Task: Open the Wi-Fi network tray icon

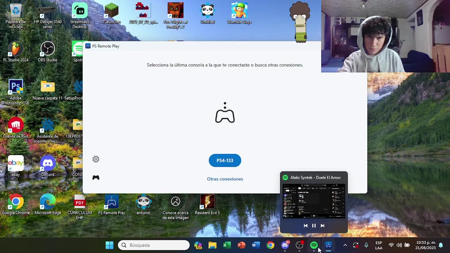Action: [391, 245]
